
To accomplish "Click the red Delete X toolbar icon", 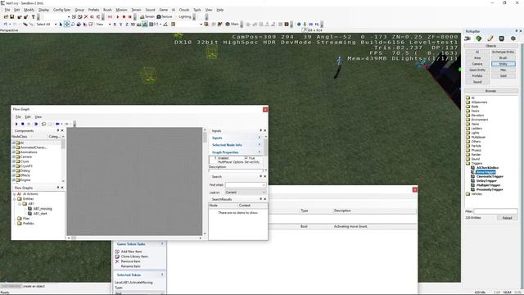I will [x=86, y=16].
